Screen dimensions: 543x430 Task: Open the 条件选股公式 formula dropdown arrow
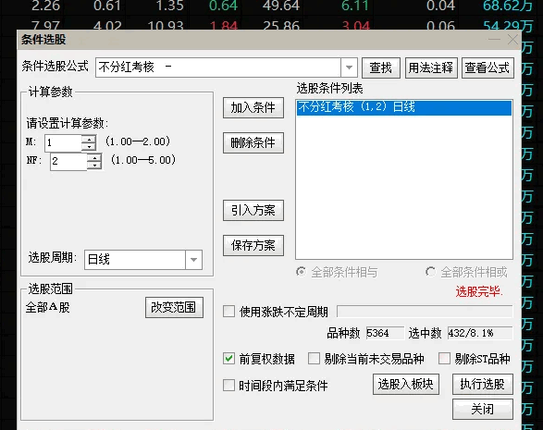click(x=349, y=68)
